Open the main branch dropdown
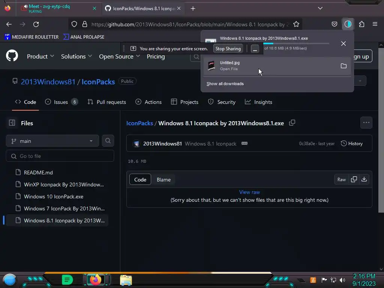 click(x=52, y=141)
